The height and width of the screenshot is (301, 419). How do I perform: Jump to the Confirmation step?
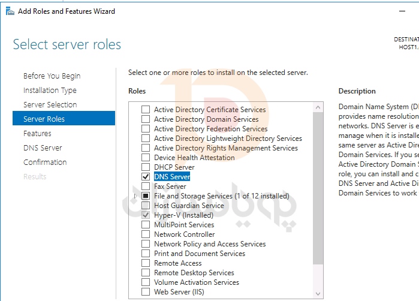45,162
